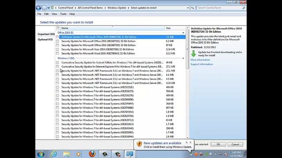Collapse the Office 2010 (5) group
This screenshot has height=158, width=282.
click(183, 33)
